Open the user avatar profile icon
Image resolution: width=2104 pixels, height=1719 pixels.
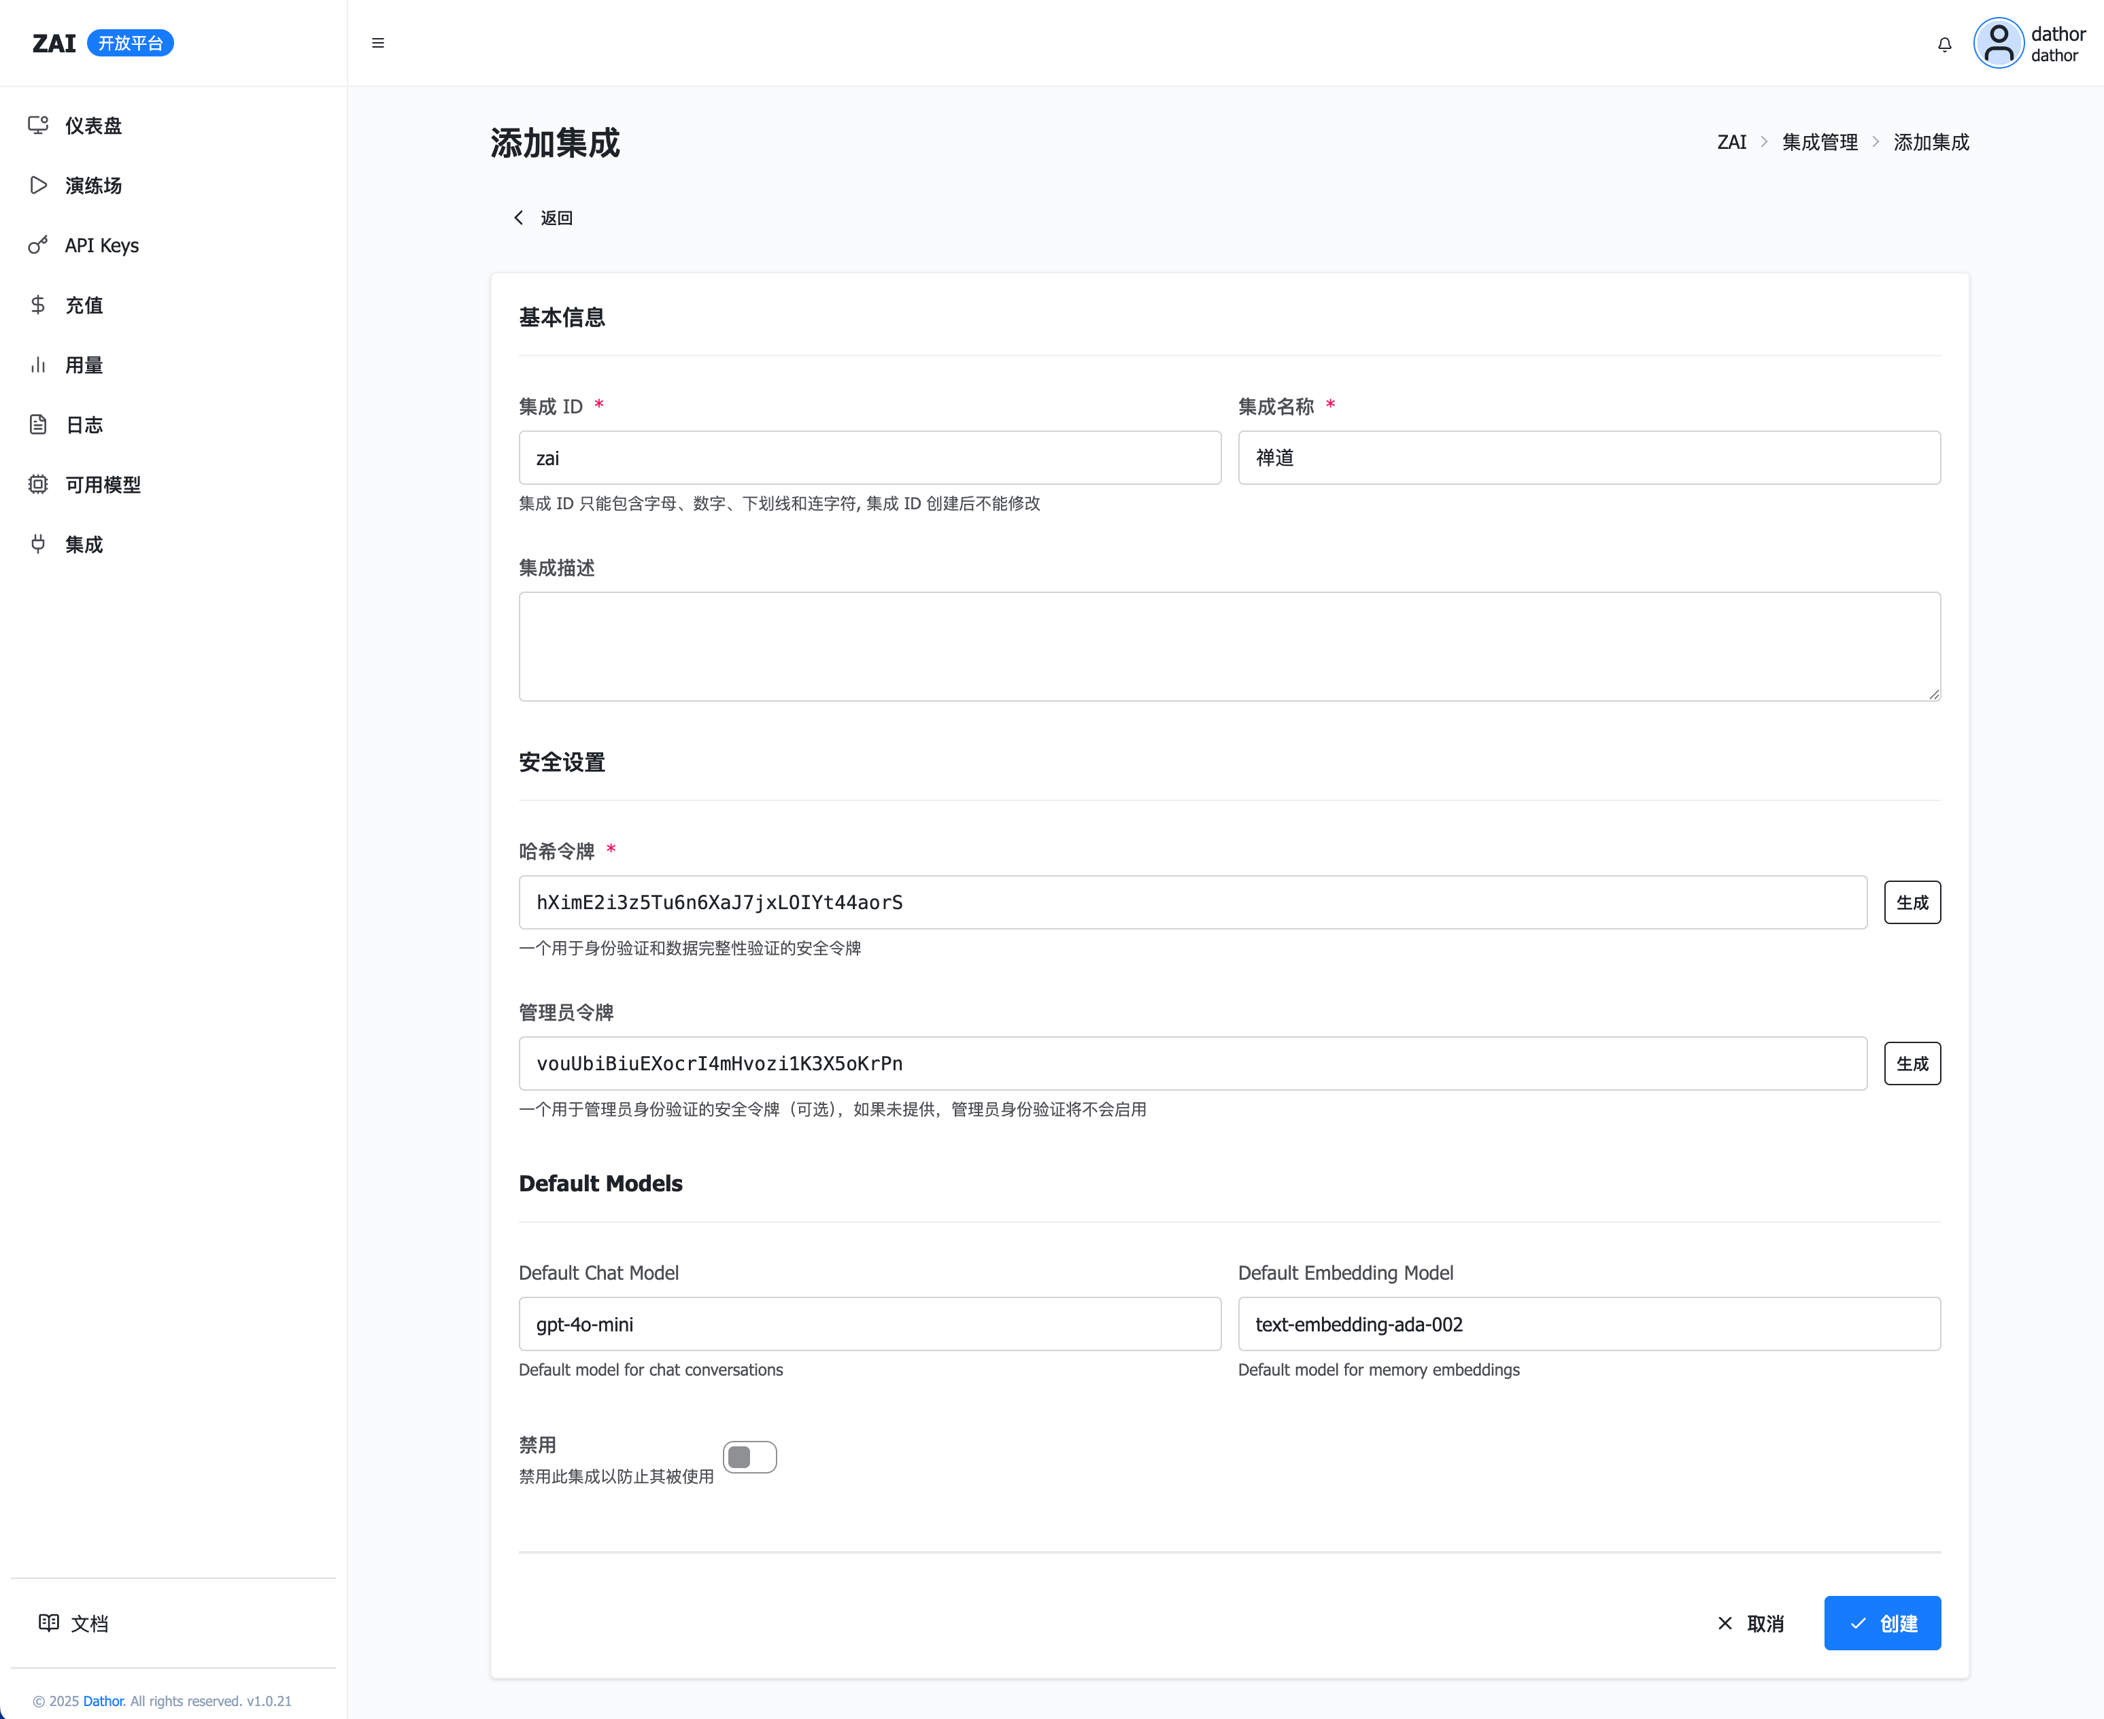point(1998,44)
